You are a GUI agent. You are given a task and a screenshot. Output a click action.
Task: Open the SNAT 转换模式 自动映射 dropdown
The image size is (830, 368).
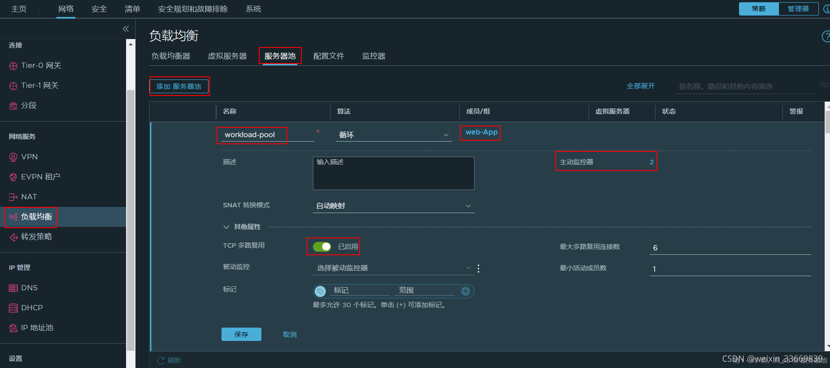[x=393, y=206]
